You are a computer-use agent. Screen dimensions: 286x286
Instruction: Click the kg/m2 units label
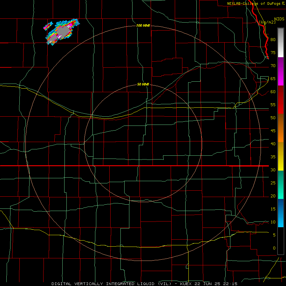[268, 22]
